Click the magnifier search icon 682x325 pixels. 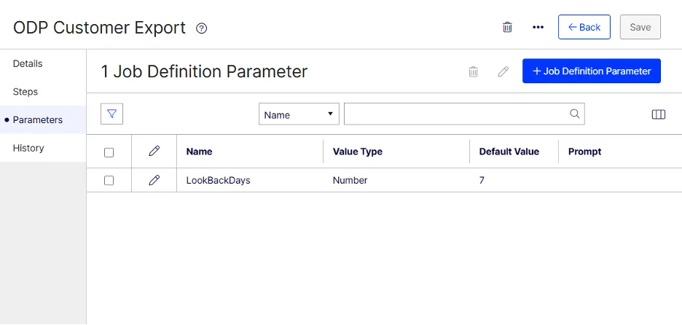(575, 114)
